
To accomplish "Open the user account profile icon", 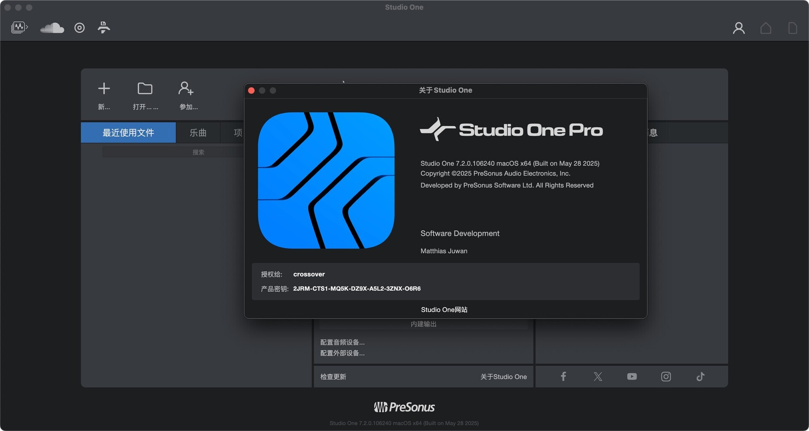I will (739, 28).
